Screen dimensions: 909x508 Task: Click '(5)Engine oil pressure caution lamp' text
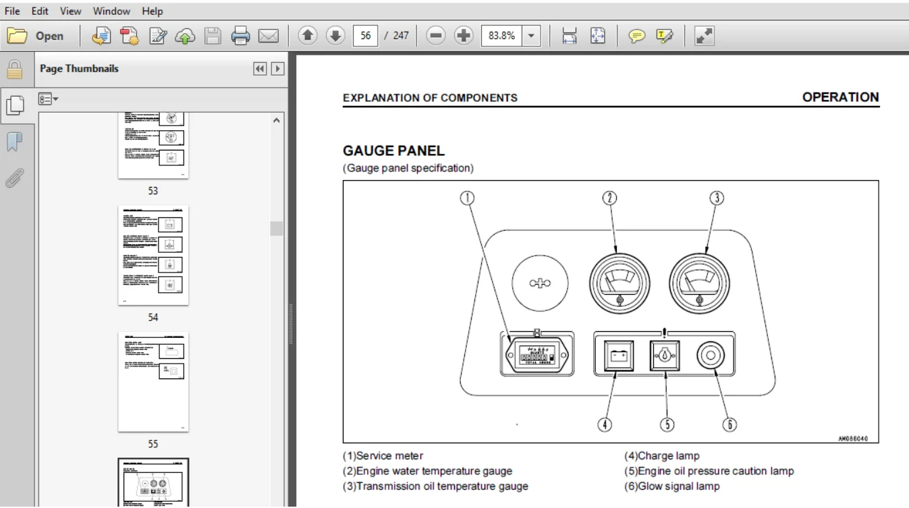tap(709, 471)
